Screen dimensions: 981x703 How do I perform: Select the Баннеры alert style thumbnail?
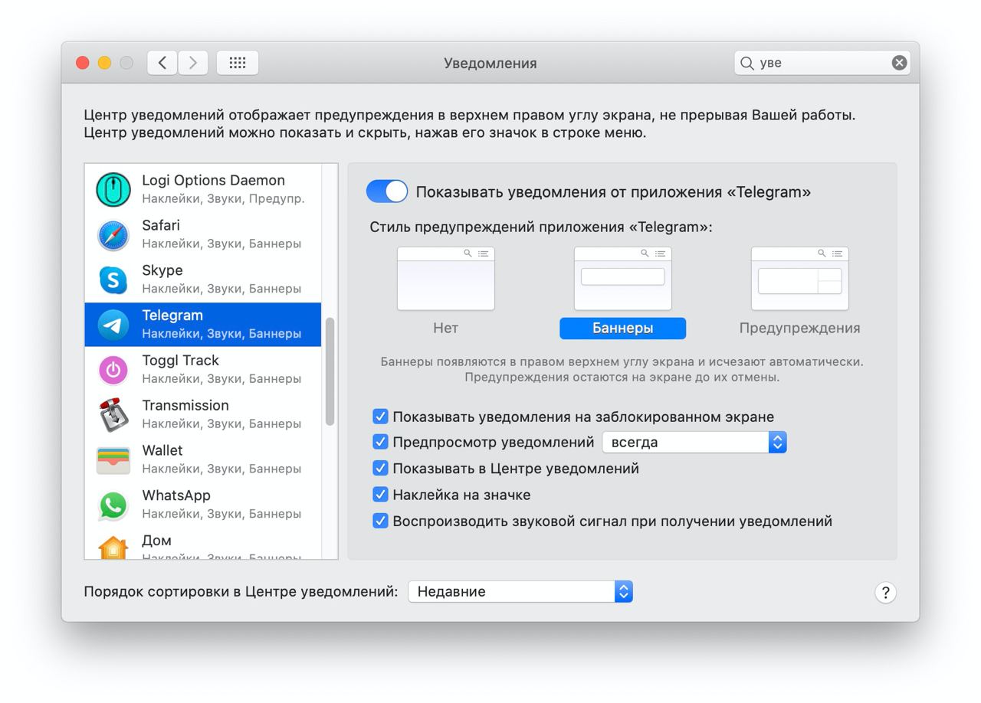[622, 278]
